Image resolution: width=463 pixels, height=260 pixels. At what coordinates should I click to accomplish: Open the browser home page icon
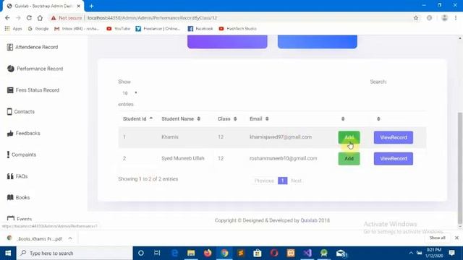40,18
